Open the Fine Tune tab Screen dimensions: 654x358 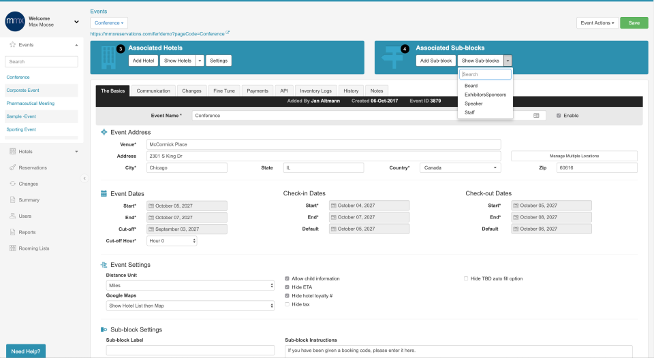coord(224,91)
